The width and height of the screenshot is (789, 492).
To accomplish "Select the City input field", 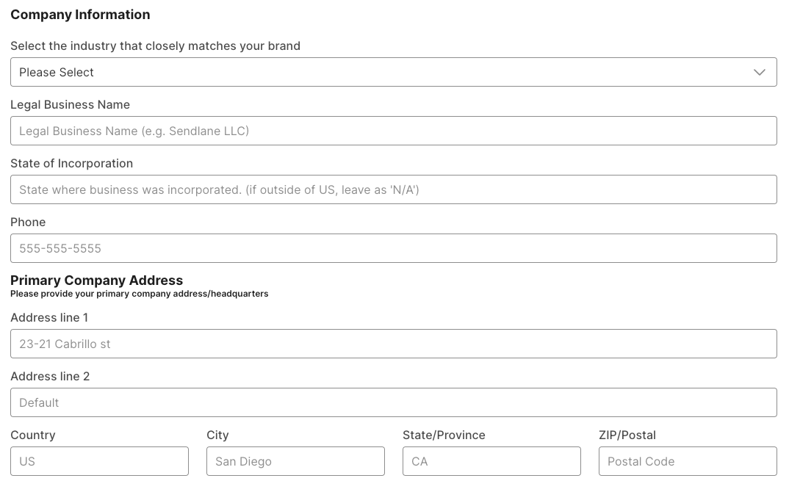I will [x=295, y=461].
